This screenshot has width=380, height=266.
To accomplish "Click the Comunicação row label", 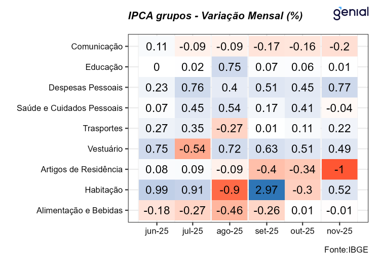I will (97, 47).
